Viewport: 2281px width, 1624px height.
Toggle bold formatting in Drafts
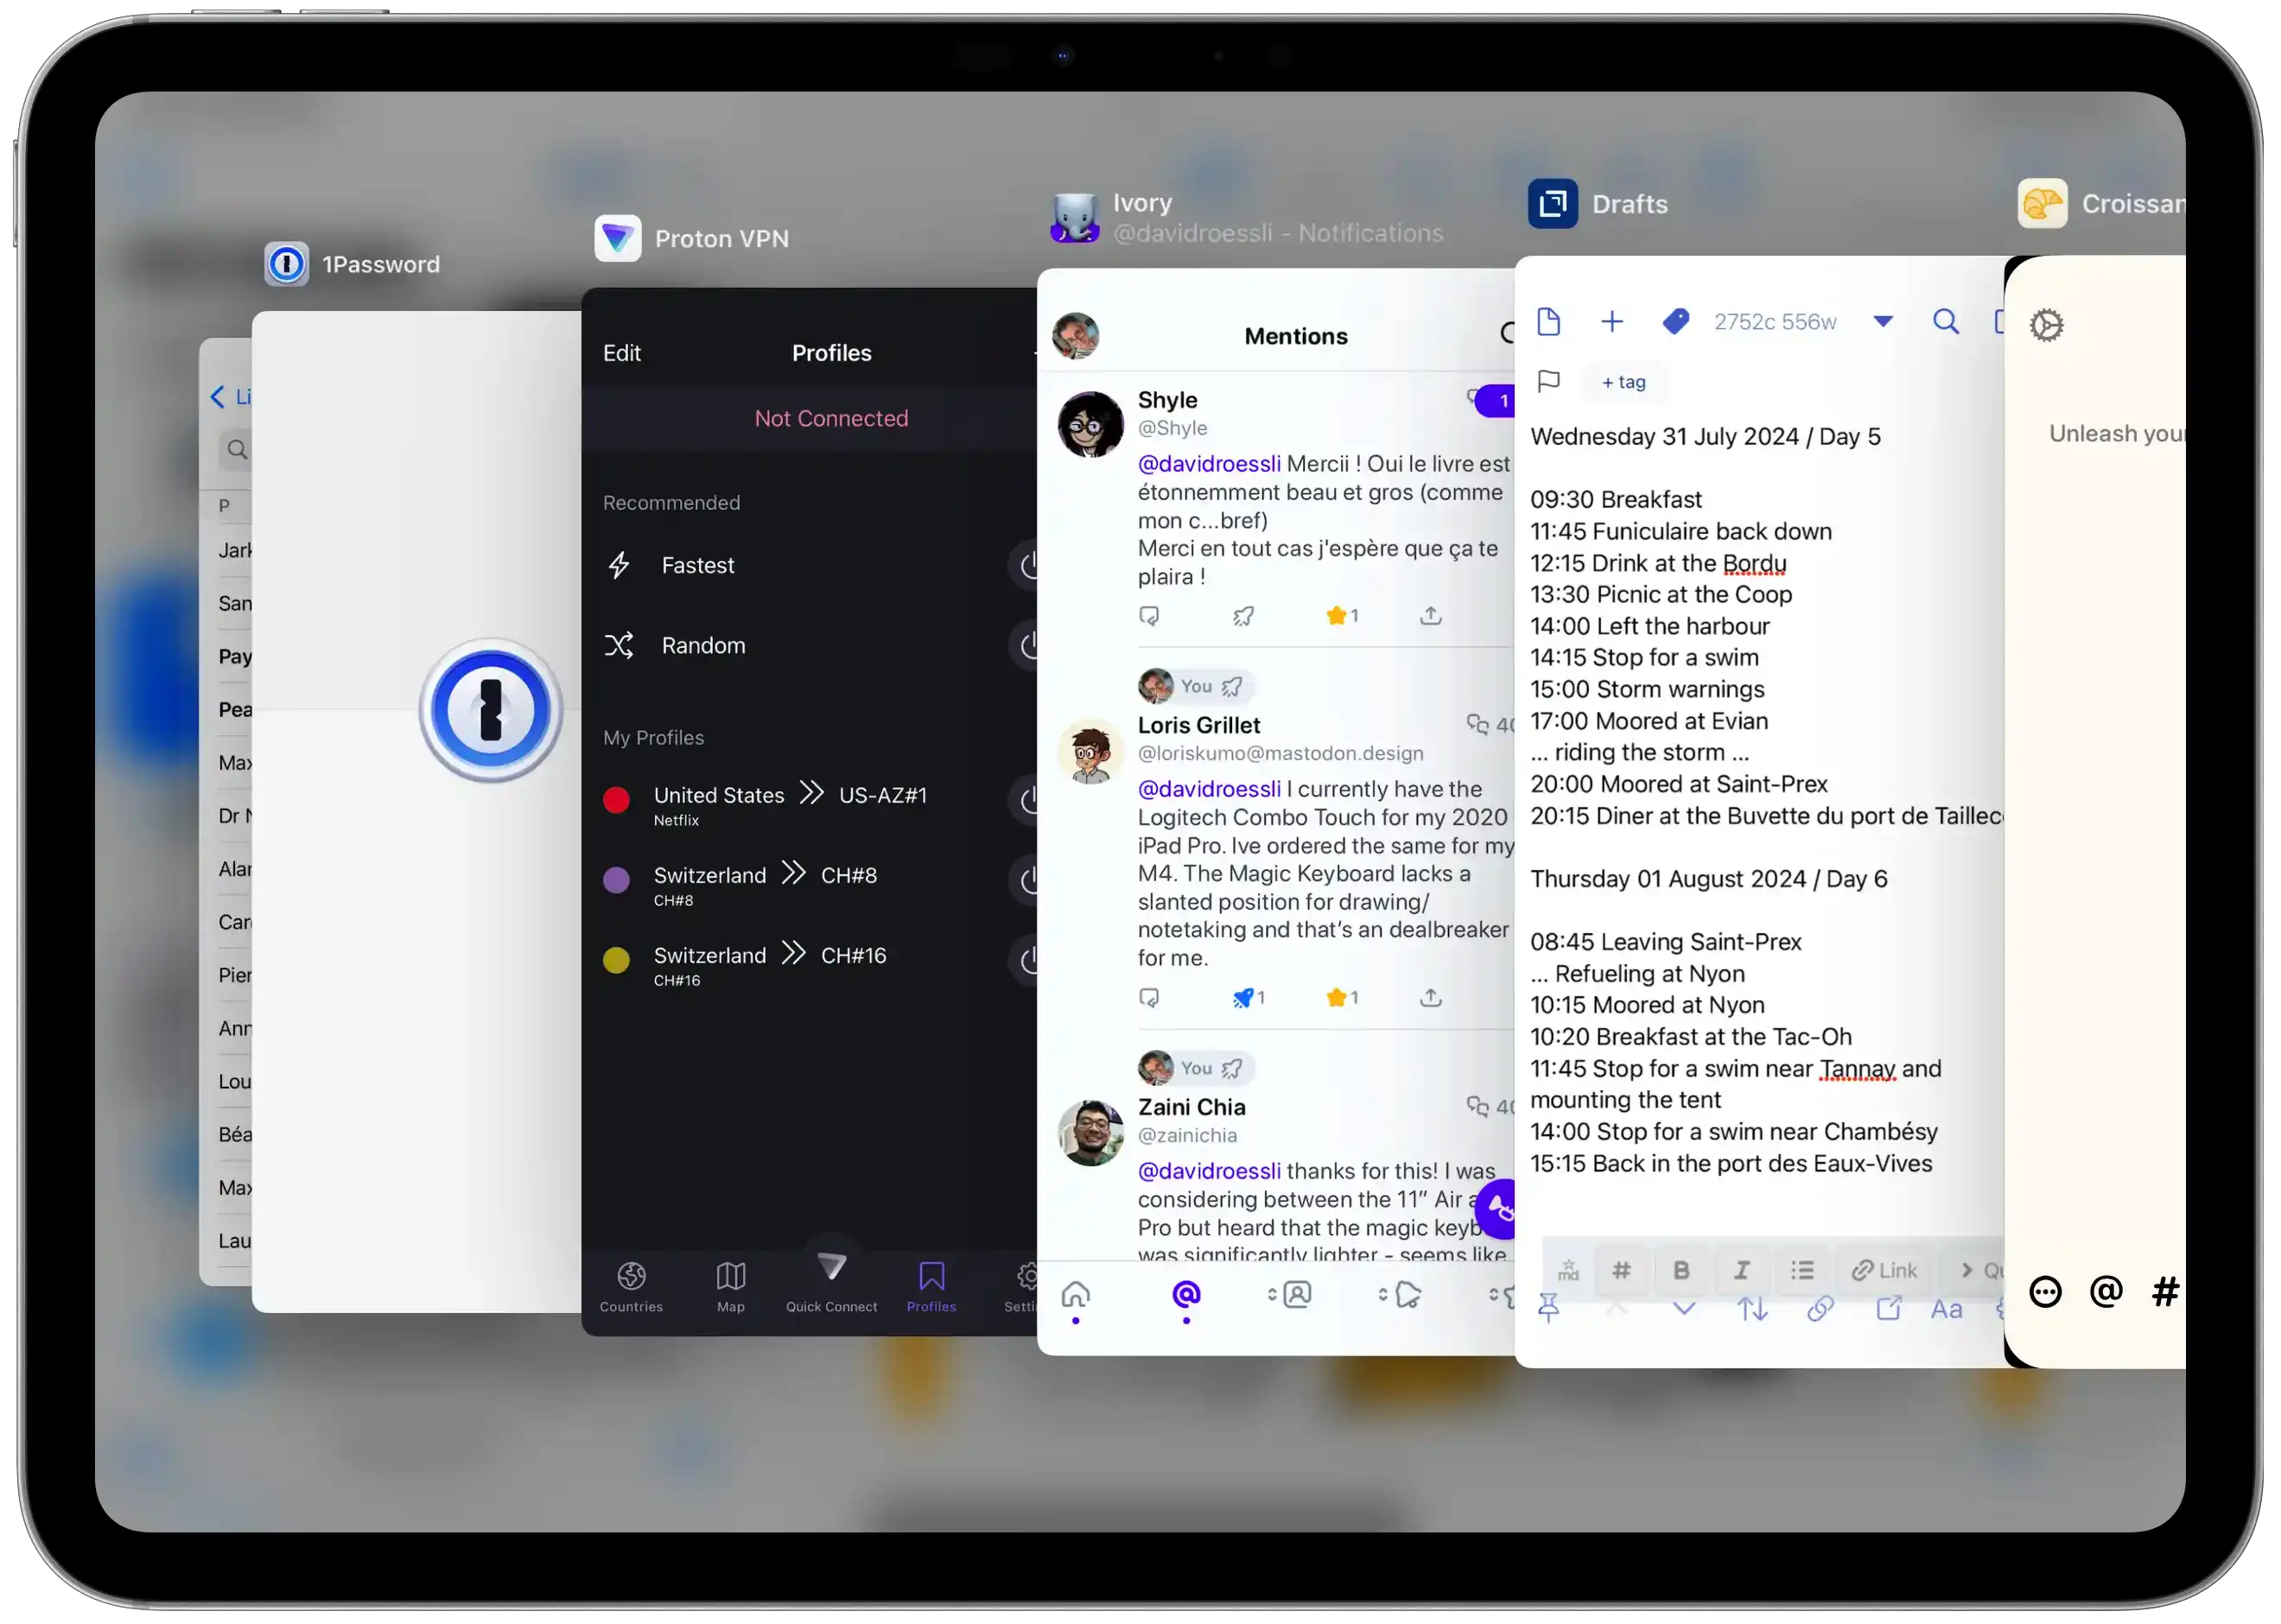pos(1681,1270)
